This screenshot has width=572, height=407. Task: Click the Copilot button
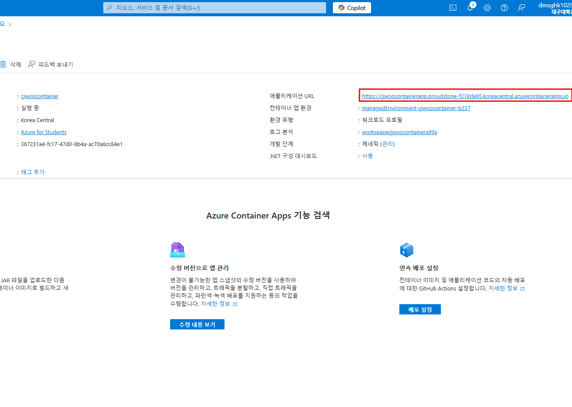coord(352,8)
